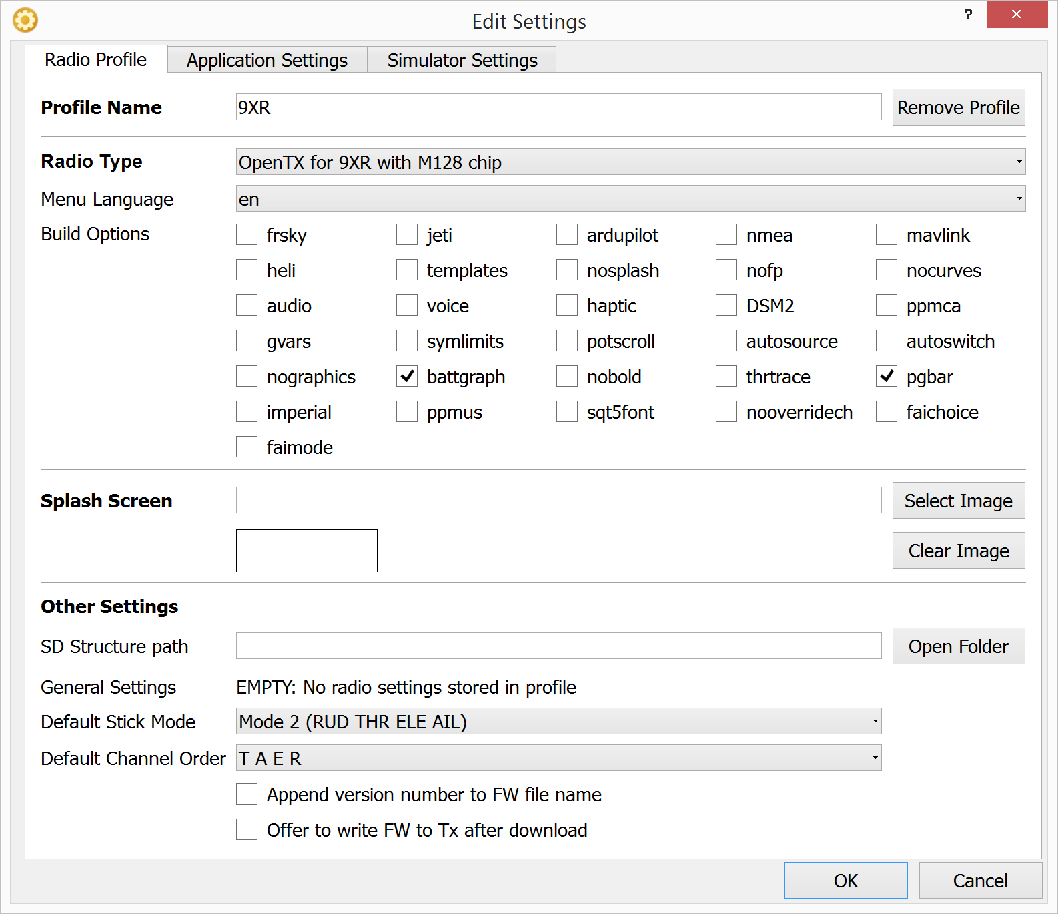The image size is (1058, 914).
Task: Check the faichoice option
Action: (887, 411)
